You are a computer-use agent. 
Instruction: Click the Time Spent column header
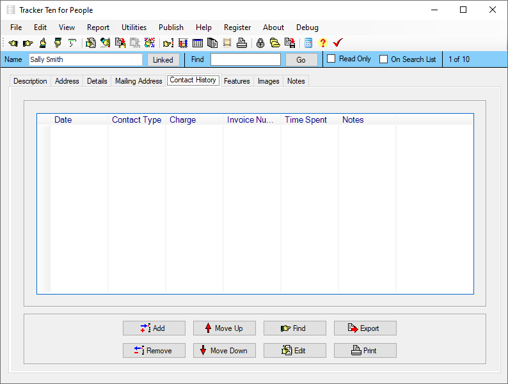[x=310, y=119]
